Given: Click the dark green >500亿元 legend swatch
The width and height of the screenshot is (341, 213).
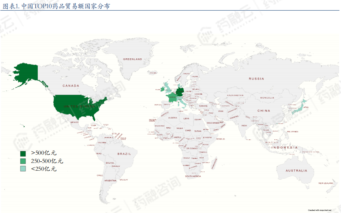Looking at the screenshot, I should (x=23, y=153).
